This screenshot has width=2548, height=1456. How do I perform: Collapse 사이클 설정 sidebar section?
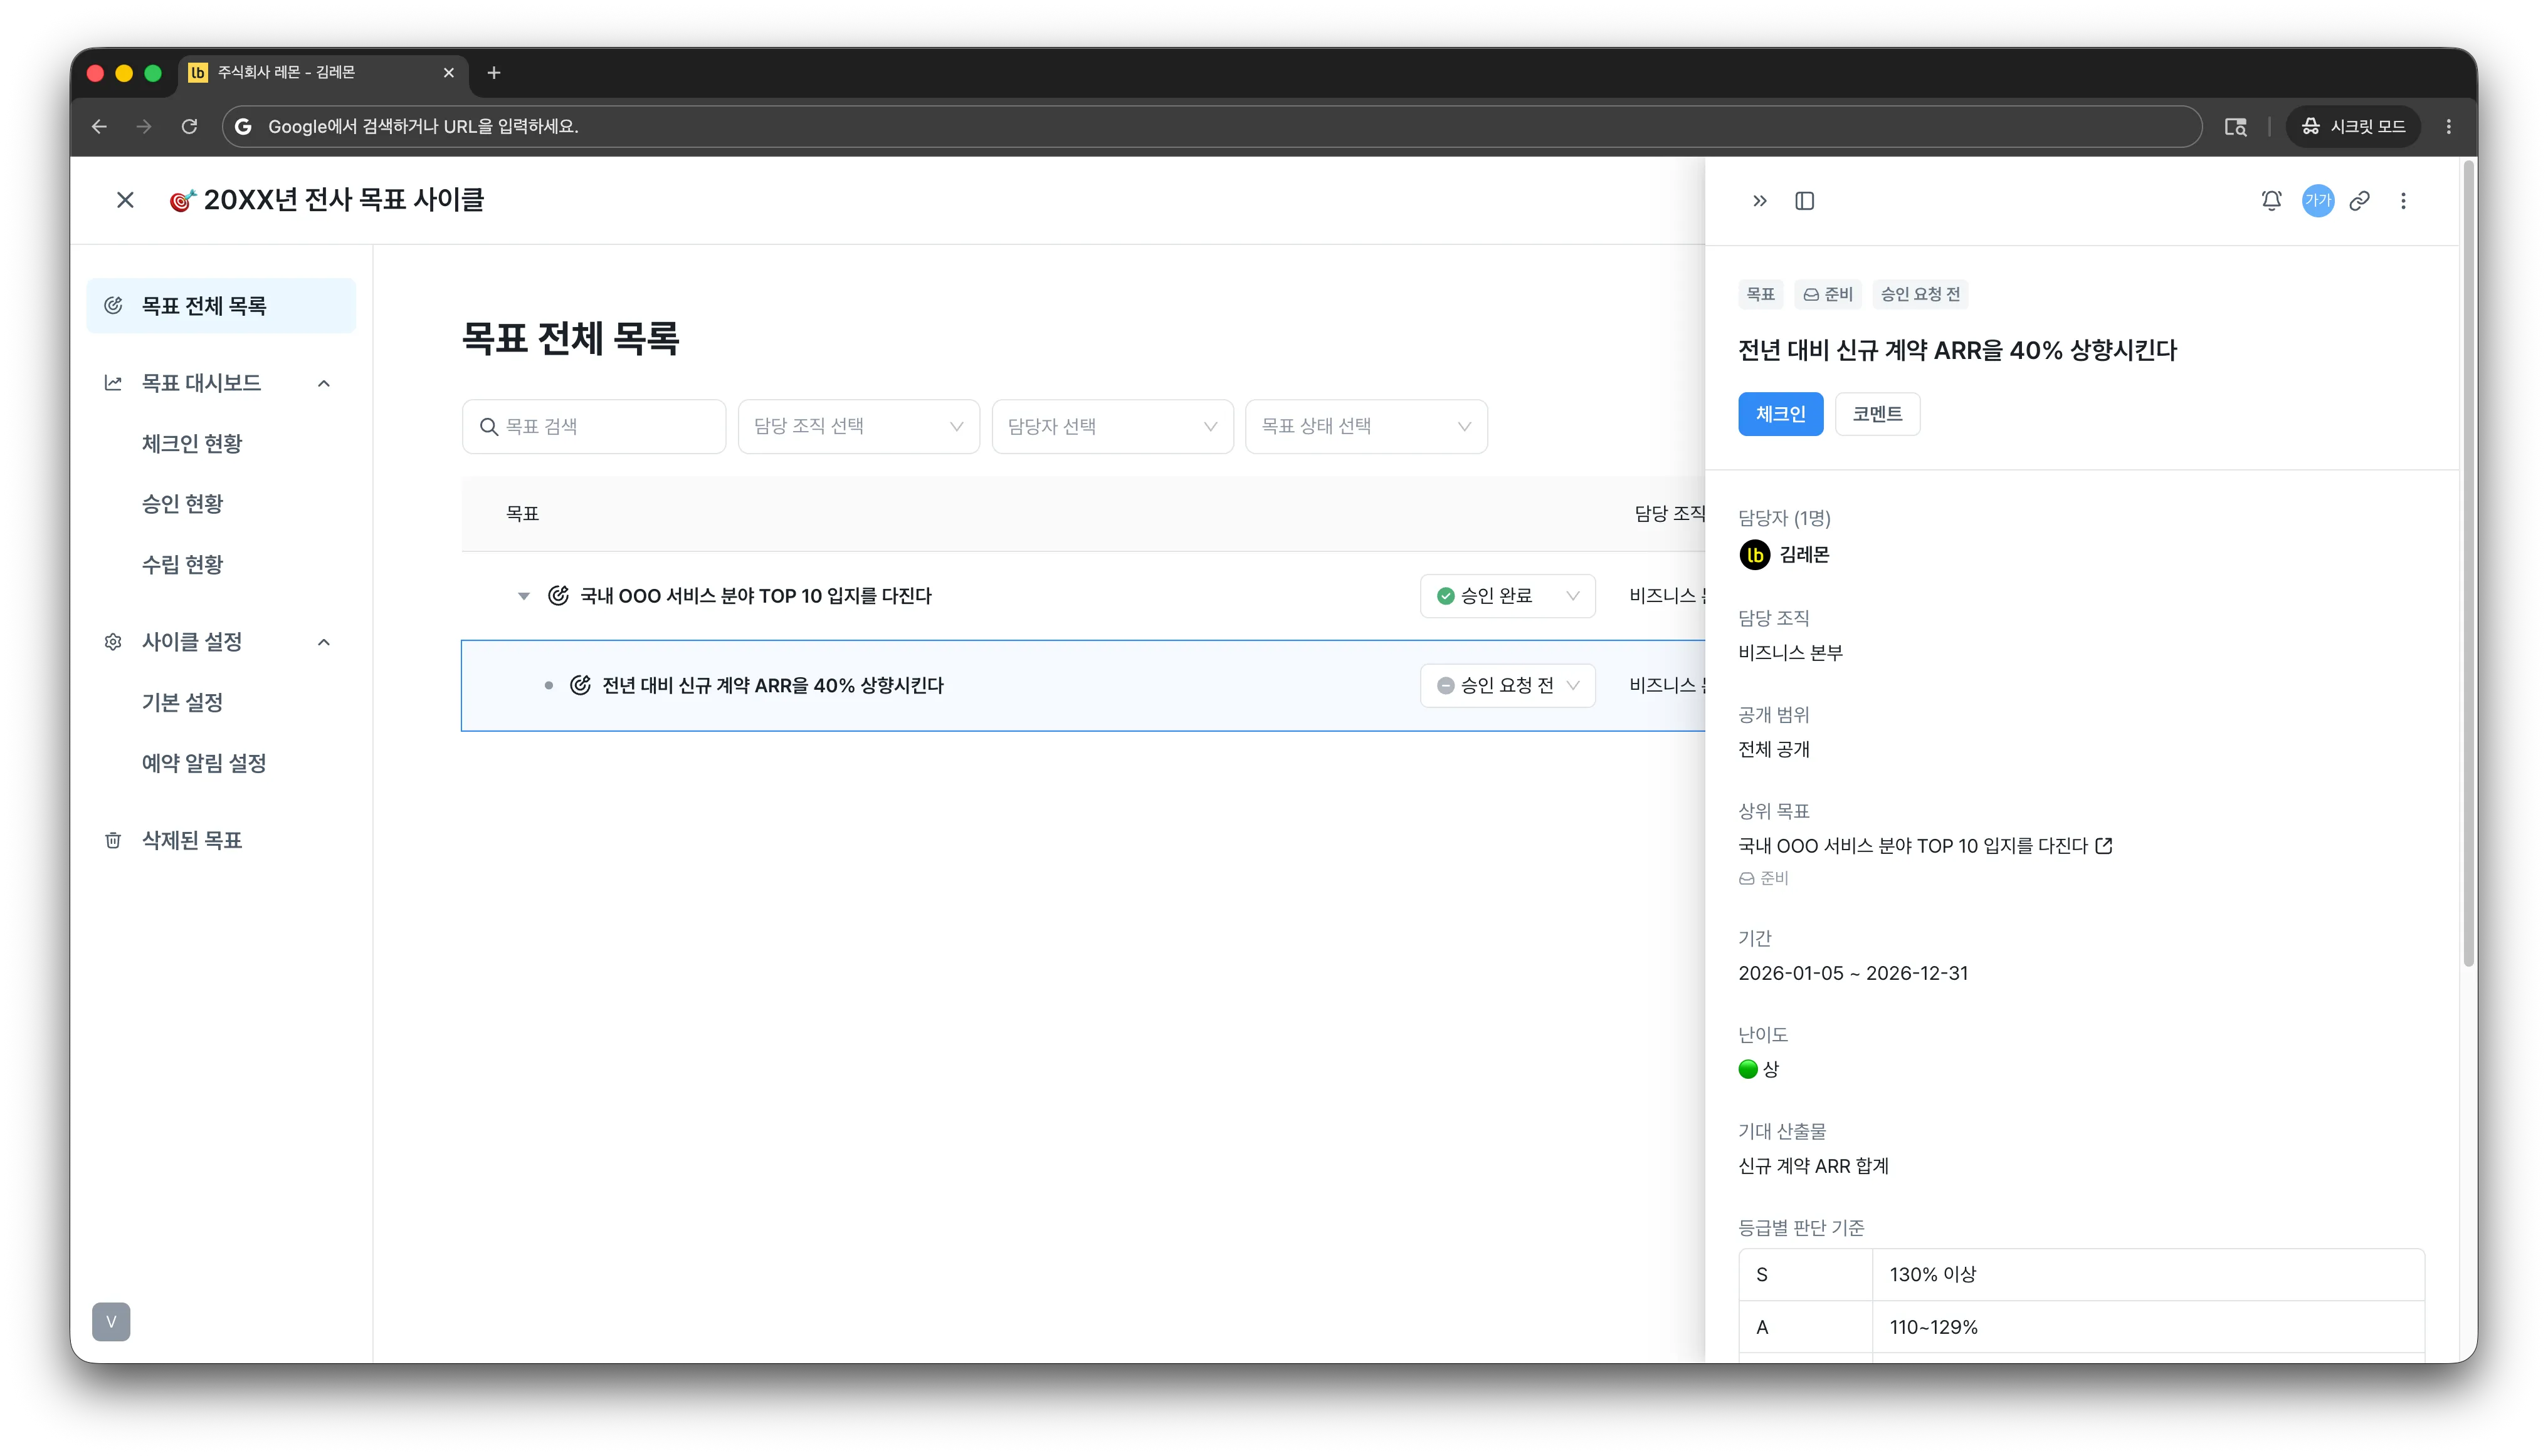pyautogui.click(x=324, y=642)
